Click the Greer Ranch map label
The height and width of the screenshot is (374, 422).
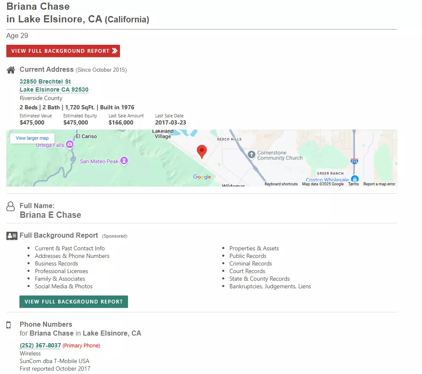[x=330, y=173]
